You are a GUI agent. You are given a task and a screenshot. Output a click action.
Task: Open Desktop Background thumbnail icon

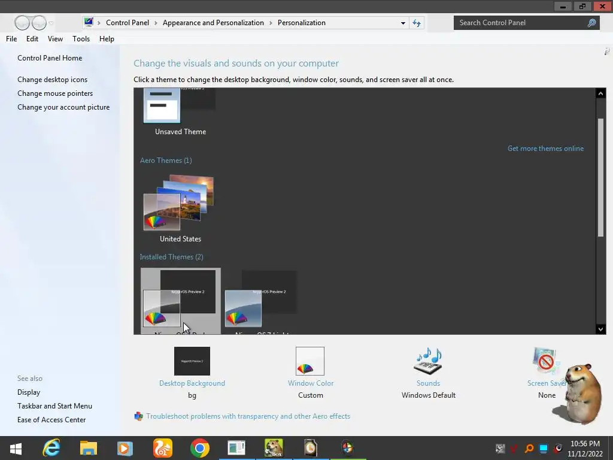(x=192, y=361)
